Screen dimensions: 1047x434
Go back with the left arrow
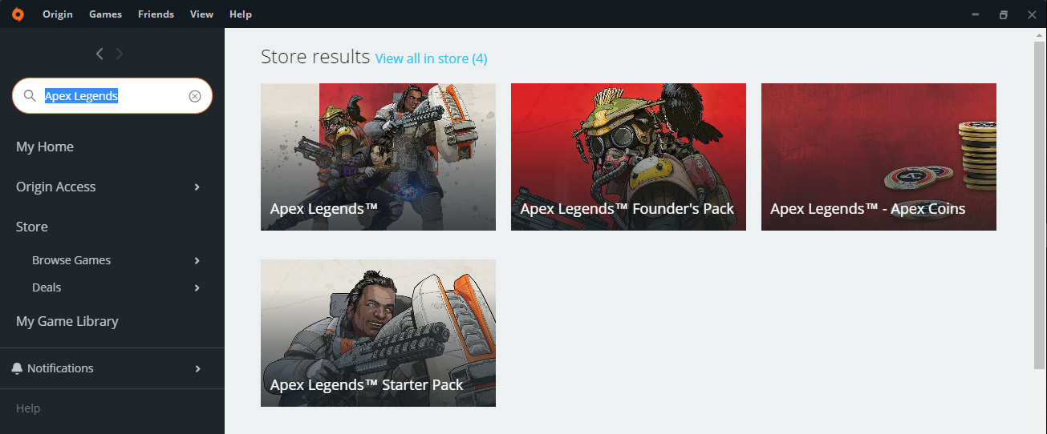(x=99, y=54)
